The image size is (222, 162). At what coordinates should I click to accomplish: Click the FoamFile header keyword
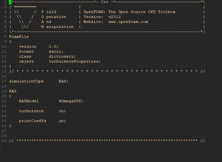pos(19,37)
